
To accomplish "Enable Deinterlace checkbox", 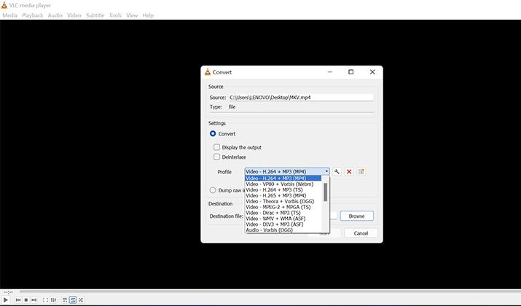I will pos(216,157).
